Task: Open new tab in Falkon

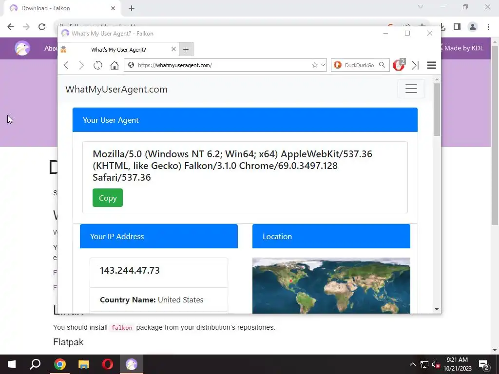Action: click(186, 49)
